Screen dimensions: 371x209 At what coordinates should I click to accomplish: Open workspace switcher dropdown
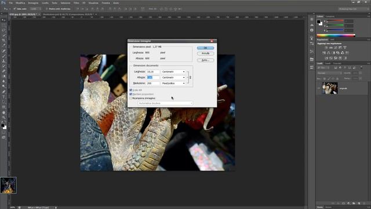click(353, 9)
